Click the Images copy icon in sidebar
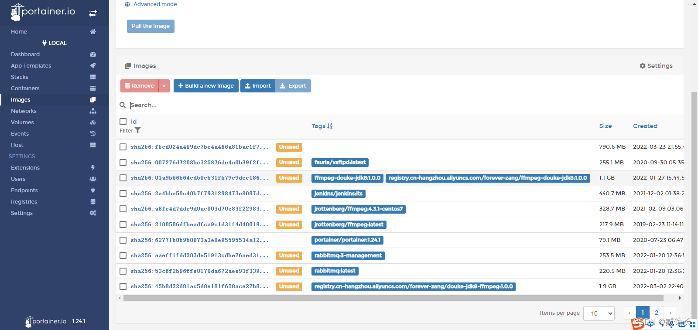The height and width of the screenshot is (330, 698). 93,99
